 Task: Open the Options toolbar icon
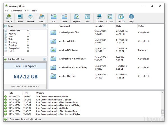point(110,18)
